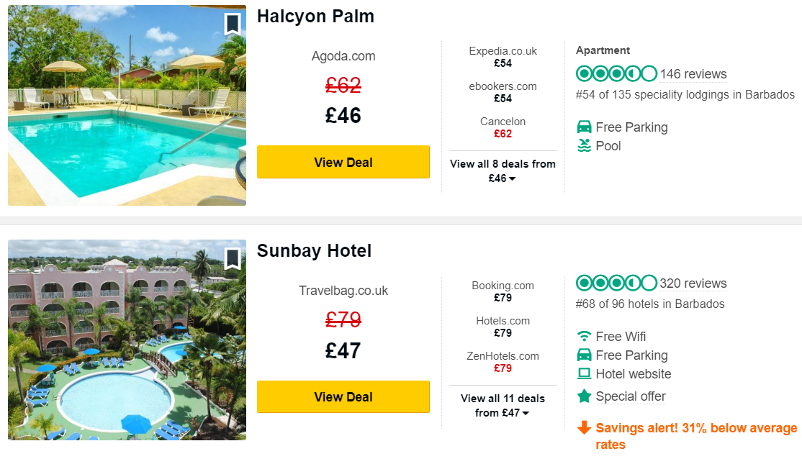Click Sunbay Hotel's Free Parking car icon
The image size is (802, 459).
(x=585, y=355)
